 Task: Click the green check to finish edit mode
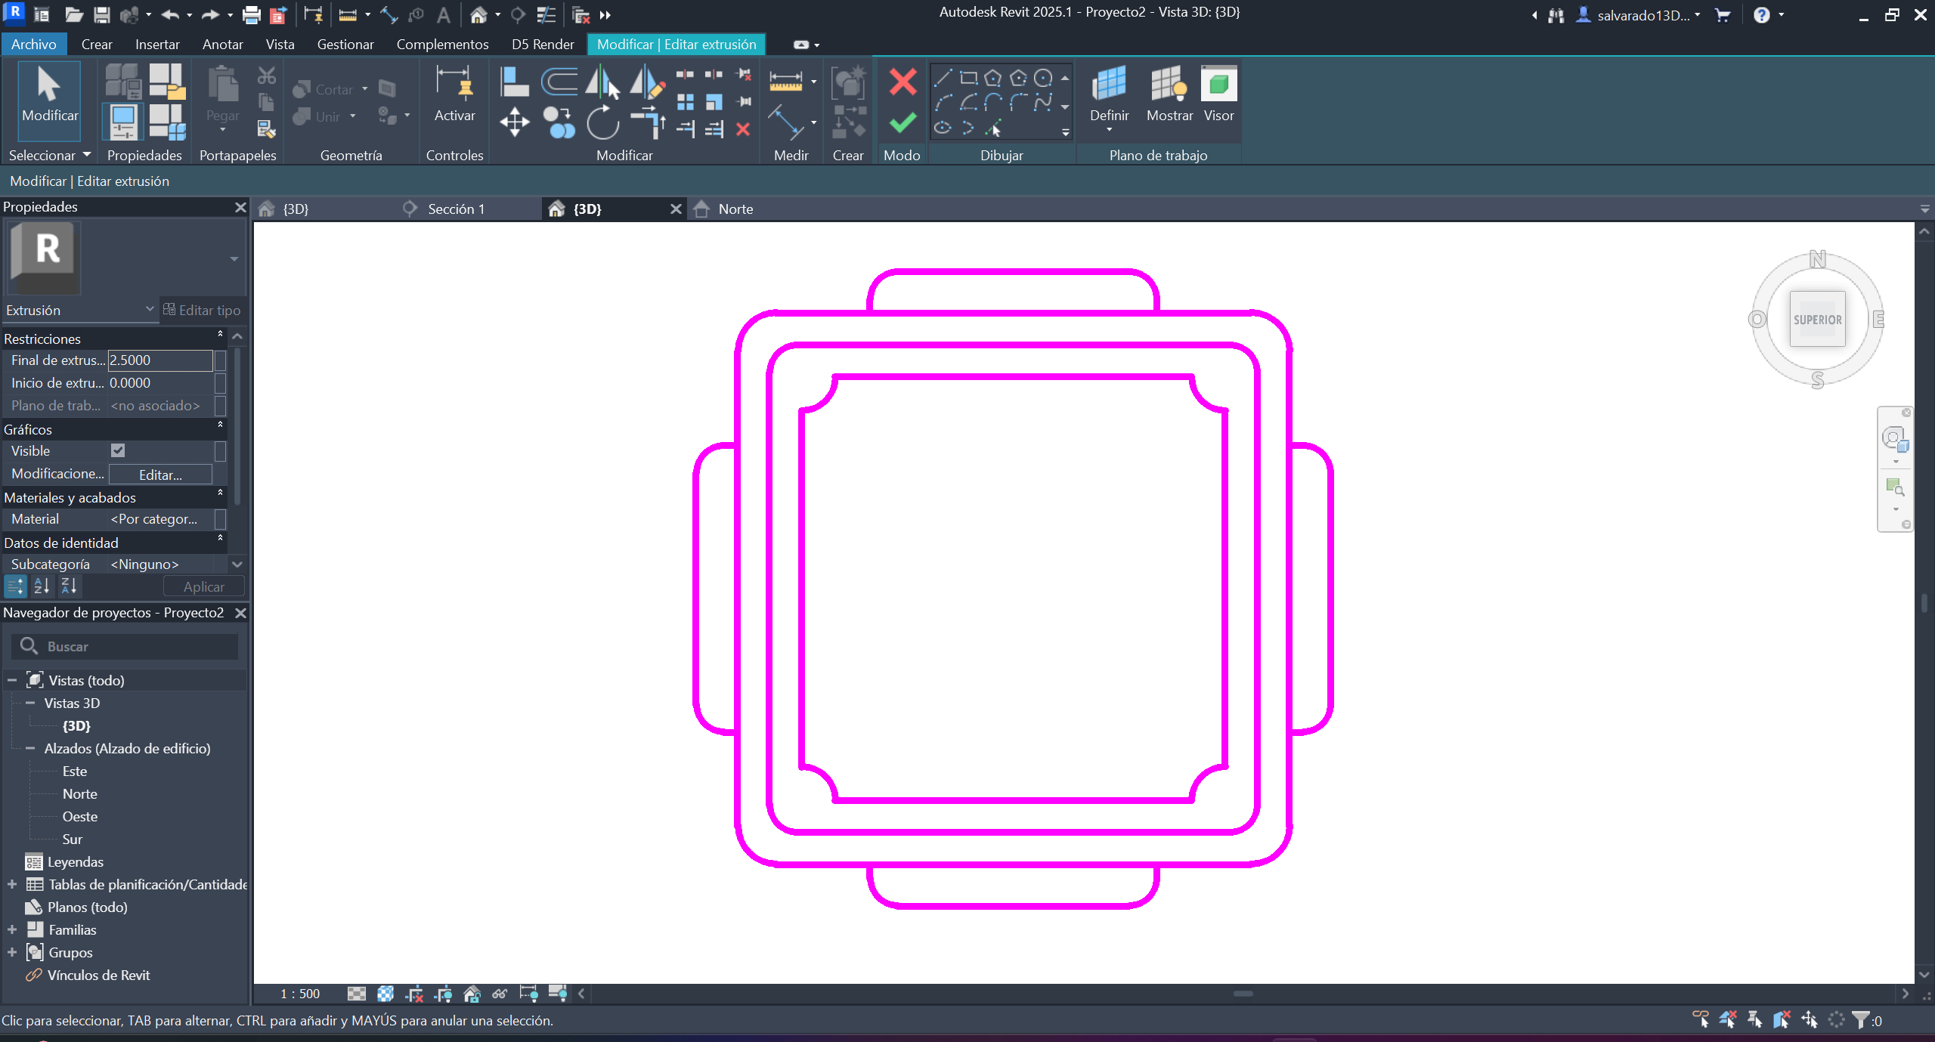point(902,123)
